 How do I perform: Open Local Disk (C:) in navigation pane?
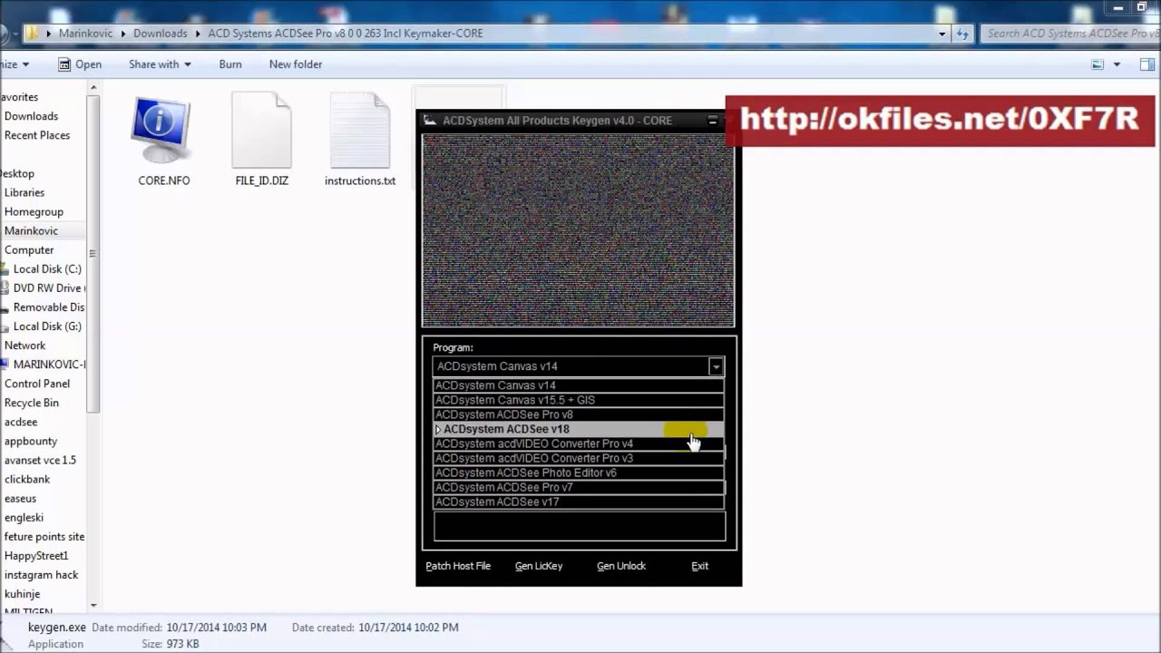tap(47, 268)
